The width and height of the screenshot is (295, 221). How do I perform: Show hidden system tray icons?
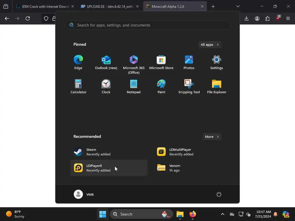223,214
